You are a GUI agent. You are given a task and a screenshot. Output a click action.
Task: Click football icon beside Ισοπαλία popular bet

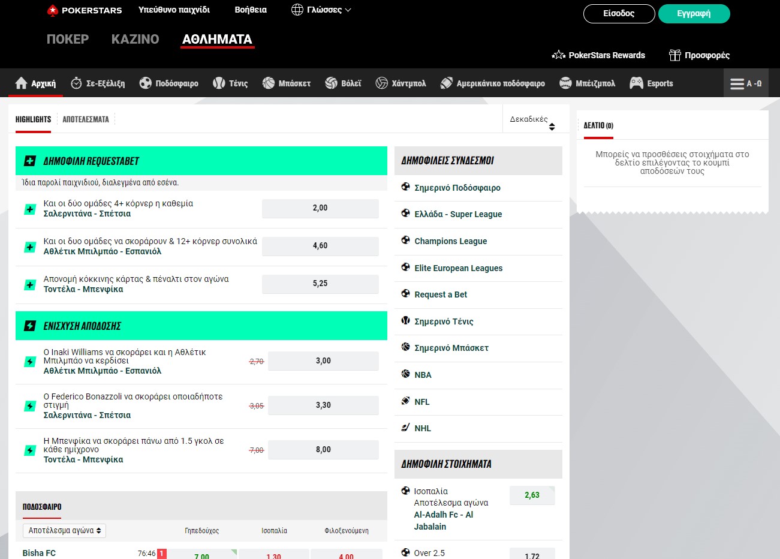click(x=405, y=491)
